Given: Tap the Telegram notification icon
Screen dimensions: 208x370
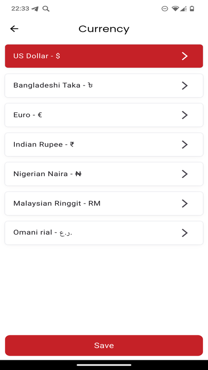Looking at the screenshot, I should pos(35,9).
